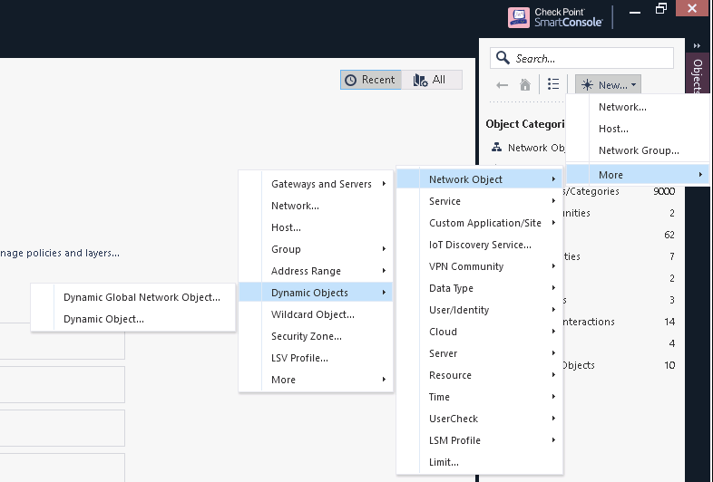Expand the Service submenu
Viewport: 713px width, 482px height.
click(x=480, y=201)
